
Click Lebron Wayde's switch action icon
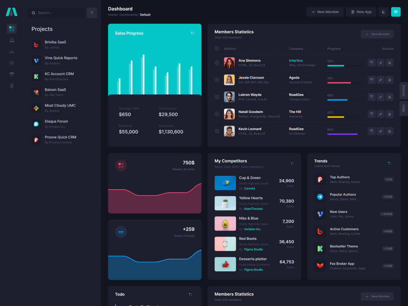(x=372, y=97)
